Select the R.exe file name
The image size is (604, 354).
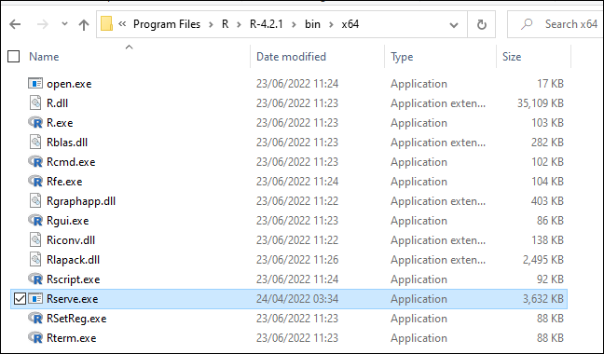pyautogui.click(x=60, y=123)
